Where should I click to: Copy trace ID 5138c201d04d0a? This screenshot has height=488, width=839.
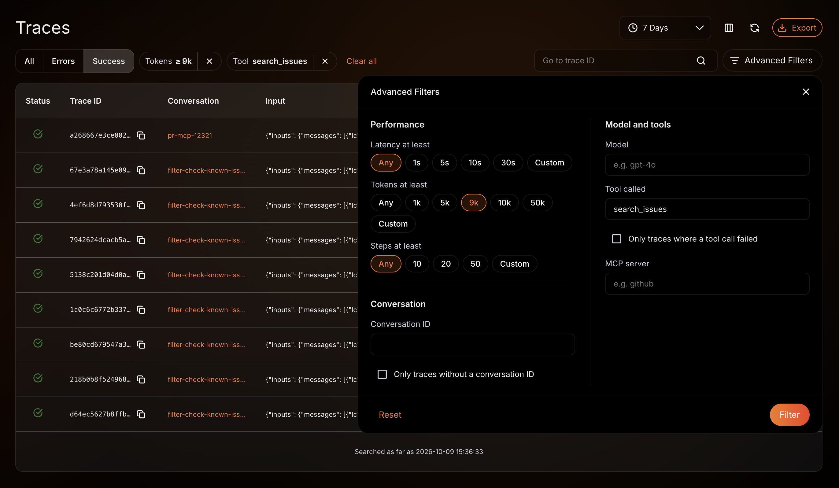(141, 275)
